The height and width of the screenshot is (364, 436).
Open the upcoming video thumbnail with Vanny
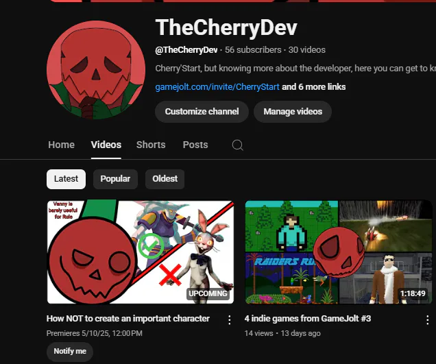click(141, 252)
